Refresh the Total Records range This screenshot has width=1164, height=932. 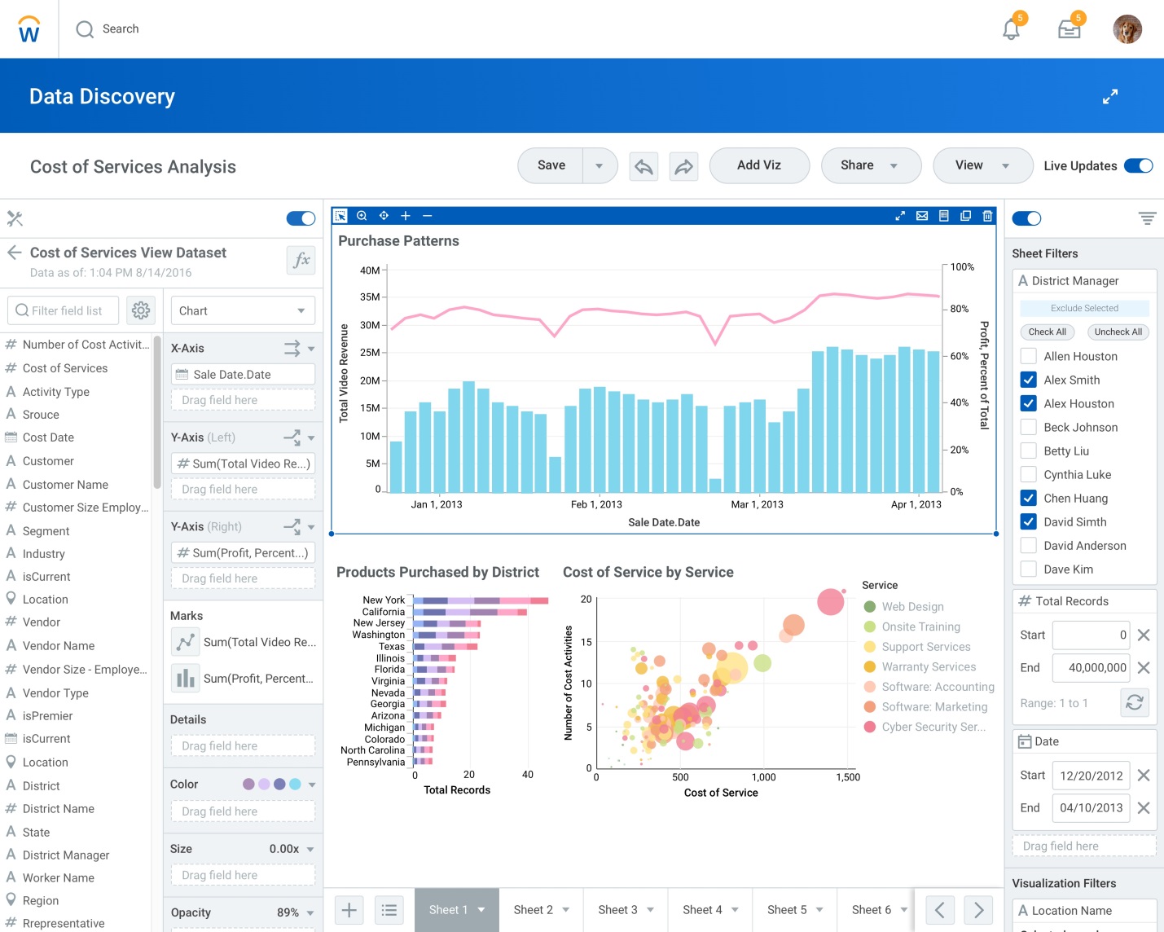click(x=1134, y=702)
